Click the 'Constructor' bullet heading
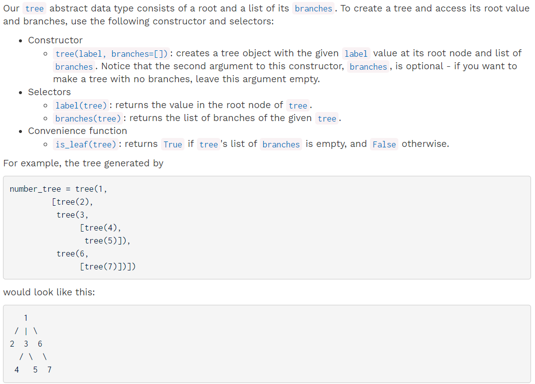 [x=55, y=40]
